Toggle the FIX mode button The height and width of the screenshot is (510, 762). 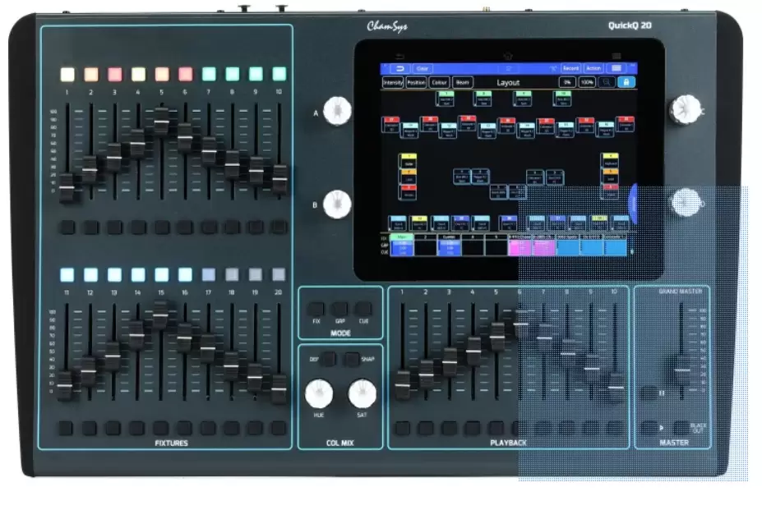click(x=316, y=310)
